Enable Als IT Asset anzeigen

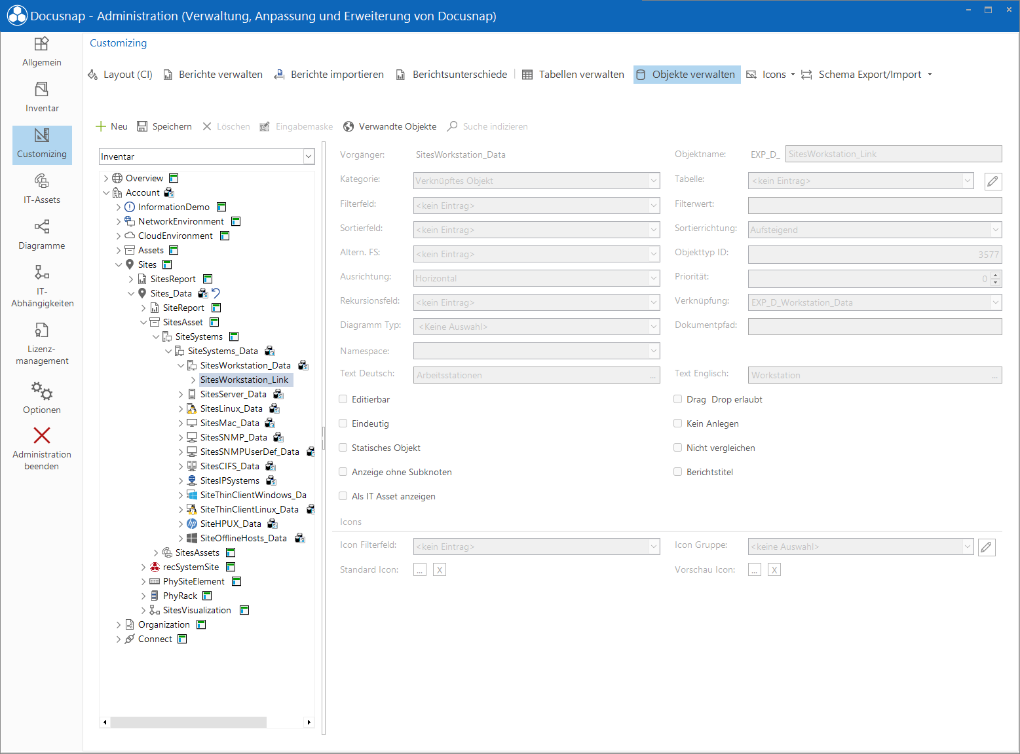pyautogui.click(x=343, y=496)
